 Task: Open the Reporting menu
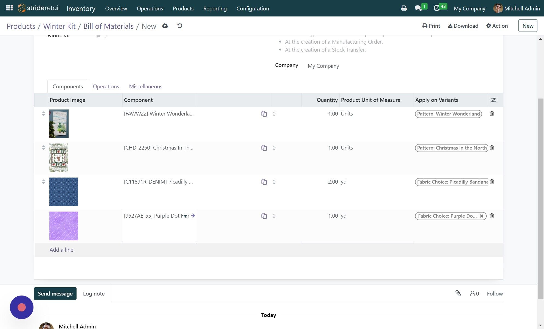point(215,9)
